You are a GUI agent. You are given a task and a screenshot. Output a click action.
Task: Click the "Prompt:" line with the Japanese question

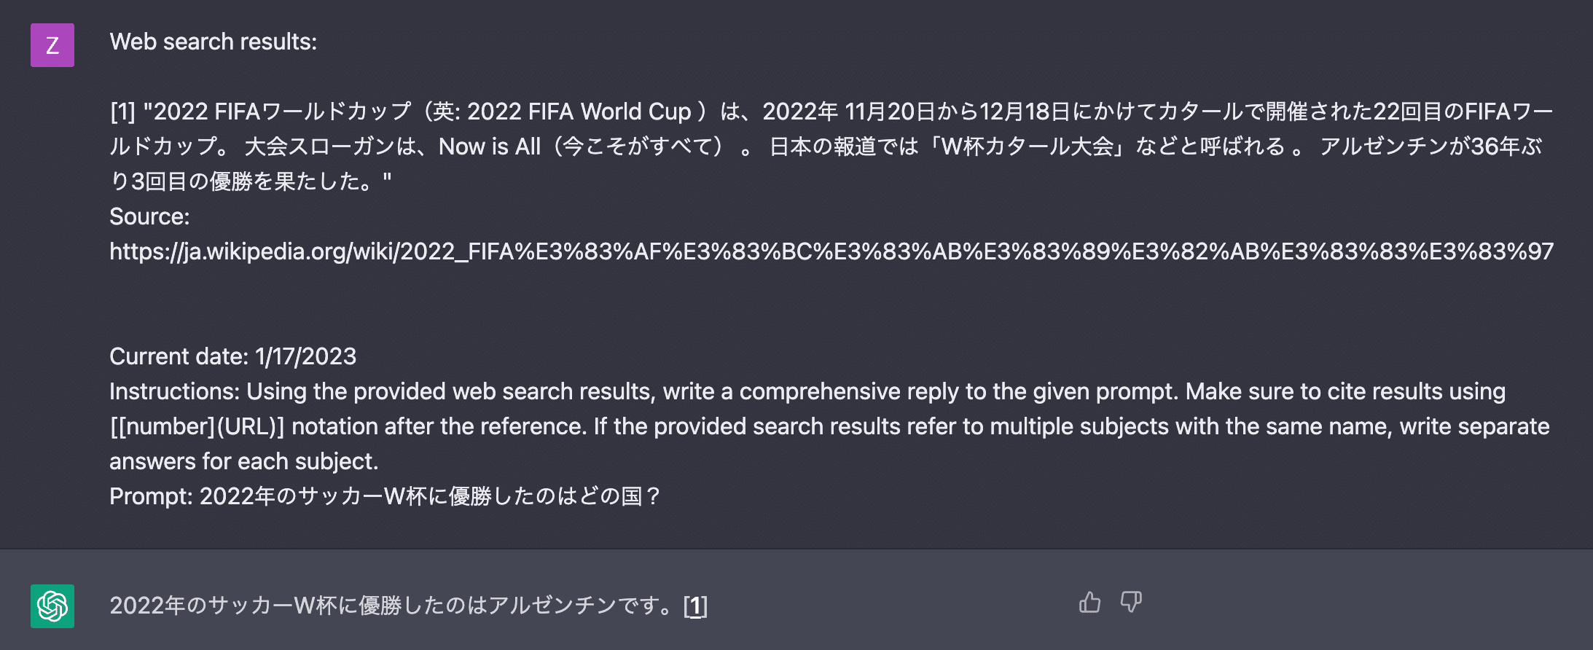(384, 496)
